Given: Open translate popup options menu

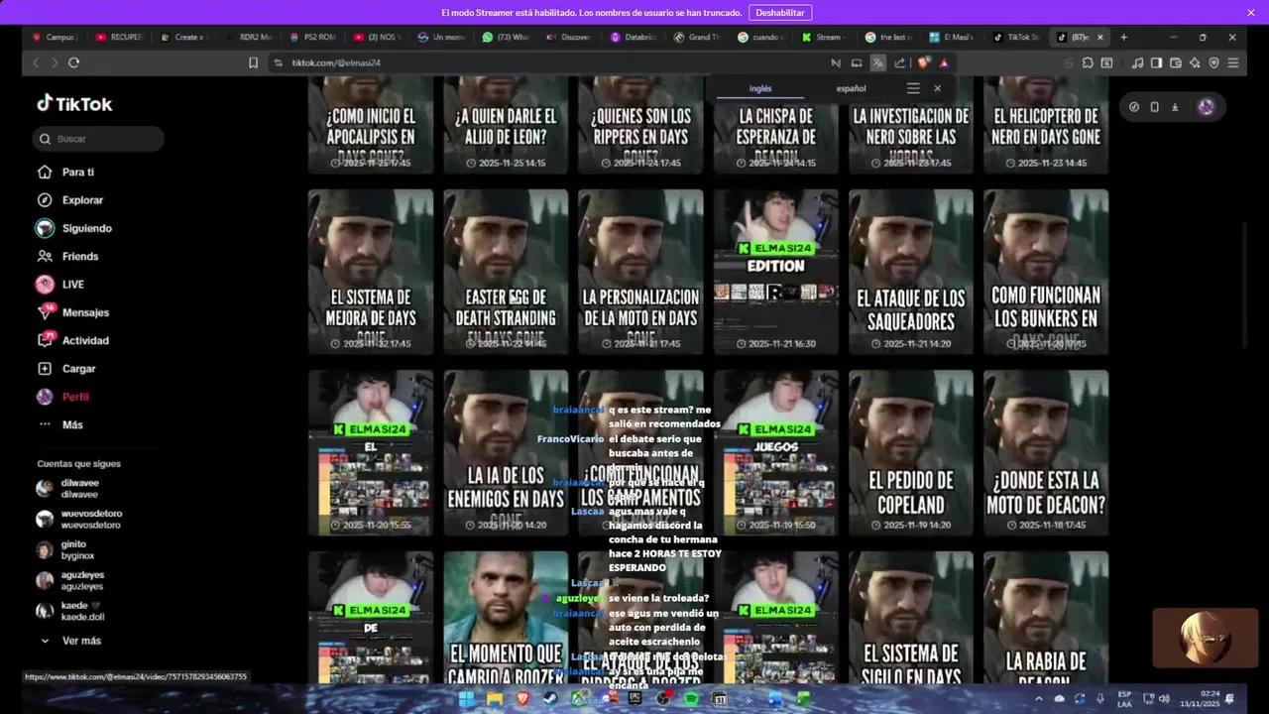Looking at the screenshot, I should (913, 88).
